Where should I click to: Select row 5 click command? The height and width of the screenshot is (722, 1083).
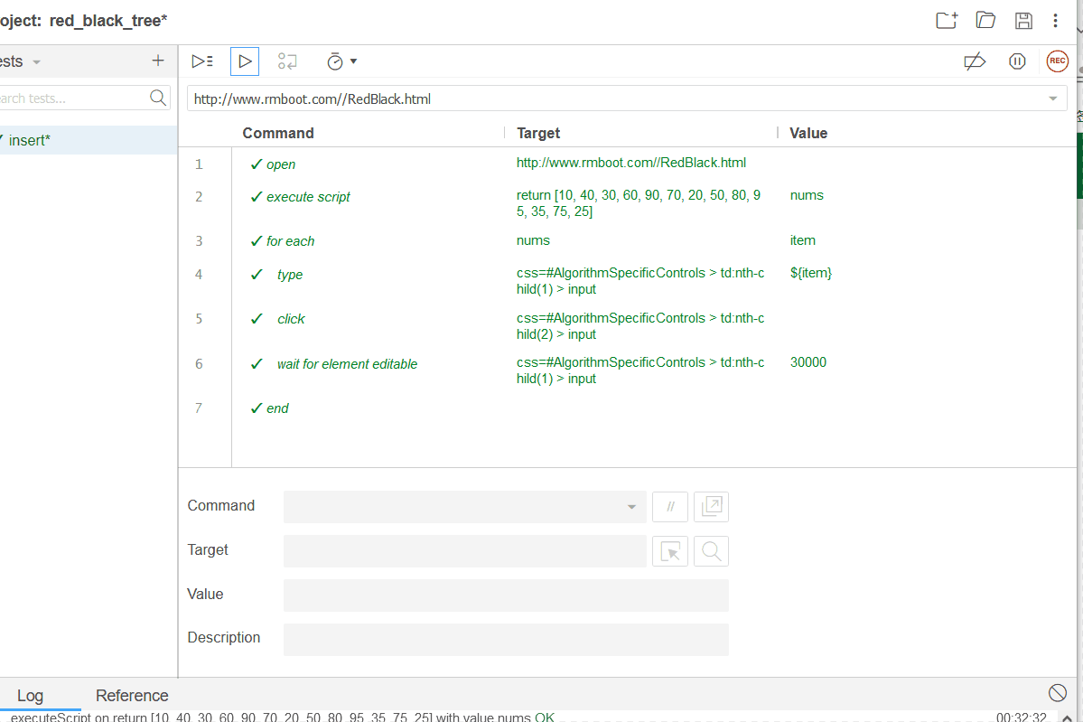click(x=627, y=326)
